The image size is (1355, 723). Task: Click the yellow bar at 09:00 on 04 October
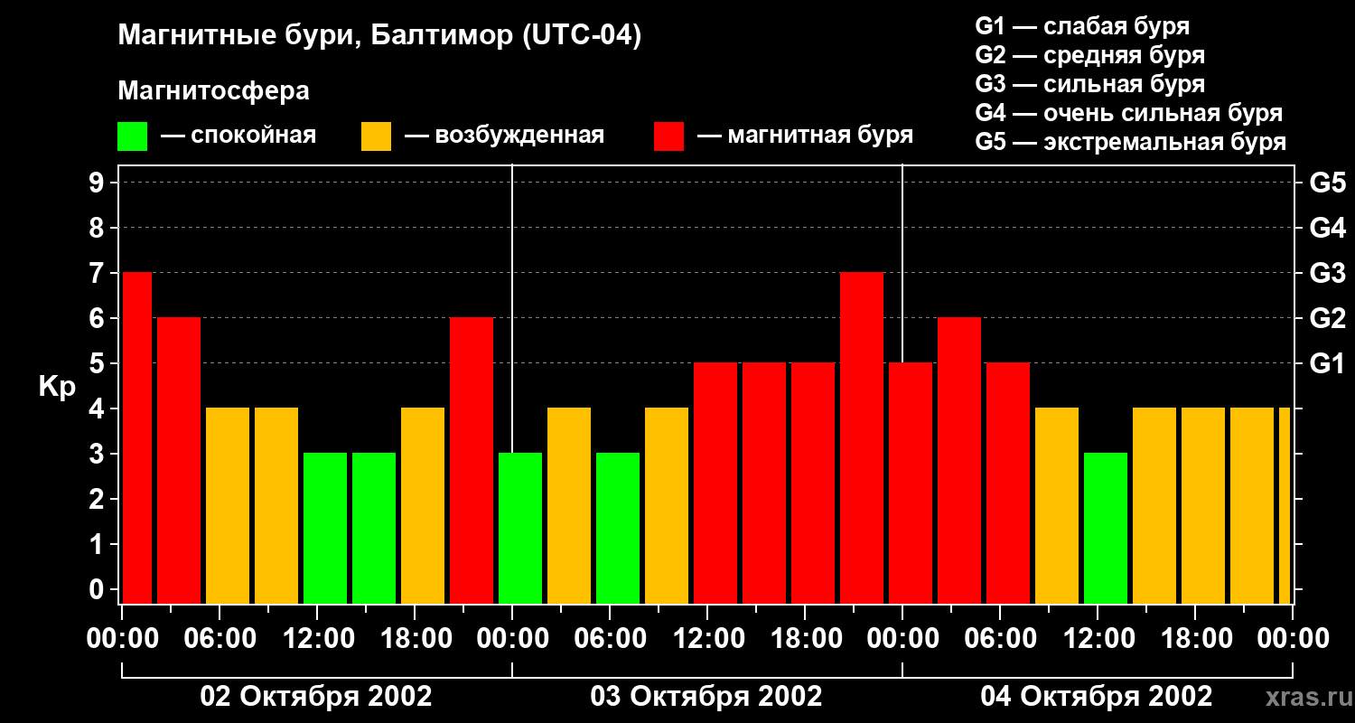[x=1057, y=505]
